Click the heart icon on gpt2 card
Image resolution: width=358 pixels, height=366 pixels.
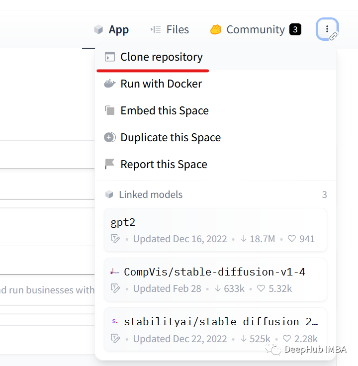292,239
